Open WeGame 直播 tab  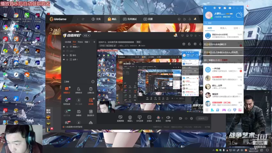point(148,19)
